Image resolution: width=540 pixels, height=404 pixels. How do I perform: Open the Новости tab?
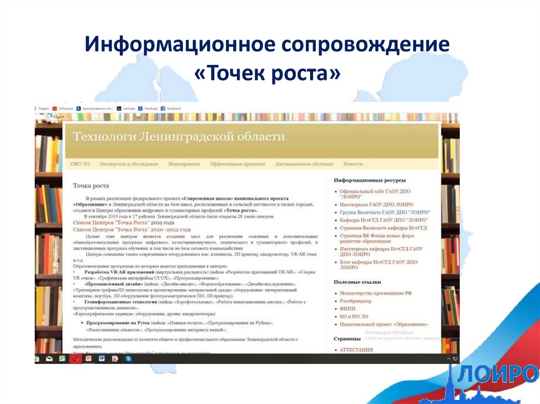(x=353, y=164)
